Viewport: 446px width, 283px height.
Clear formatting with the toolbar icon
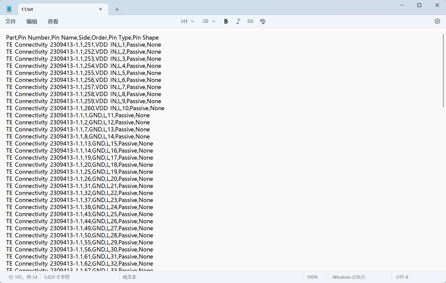click(262, 21)
